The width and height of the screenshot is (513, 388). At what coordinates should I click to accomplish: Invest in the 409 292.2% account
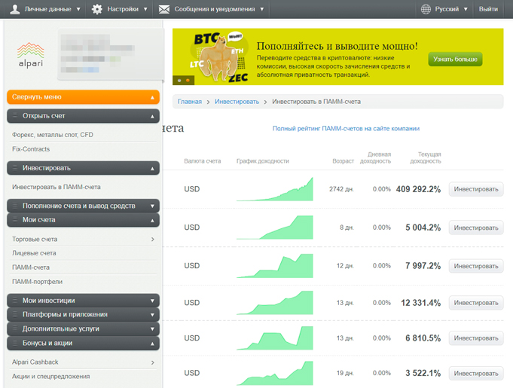point(476,189)
